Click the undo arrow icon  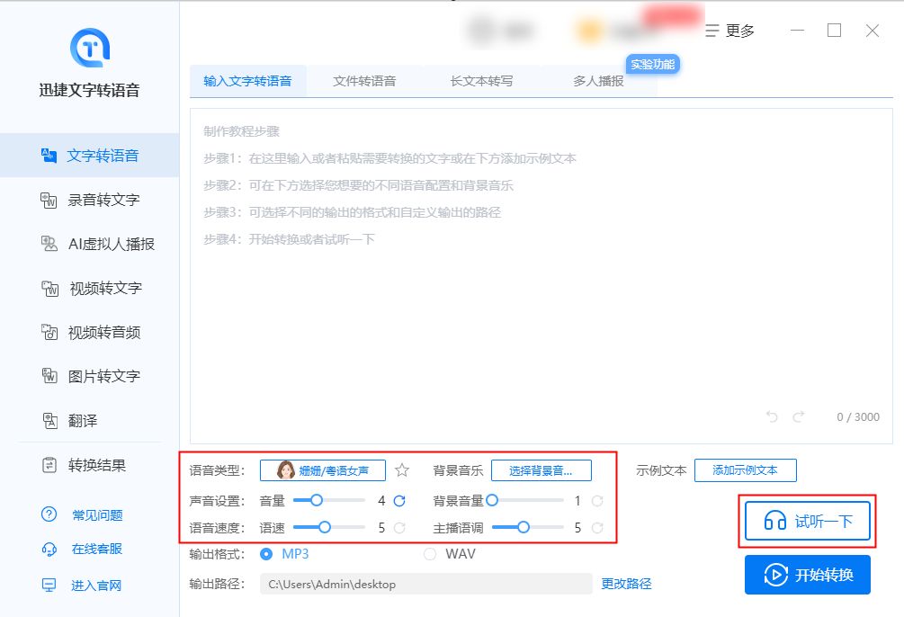[772, 416]
